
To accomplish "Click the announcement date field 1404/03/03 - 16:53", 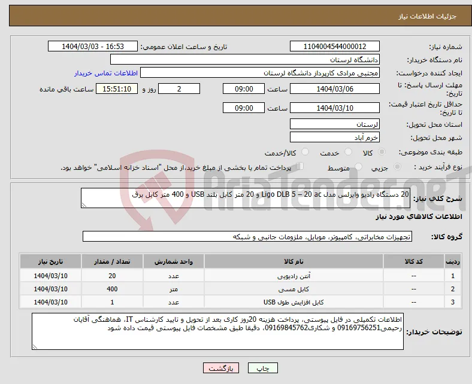I will [93, 46].
